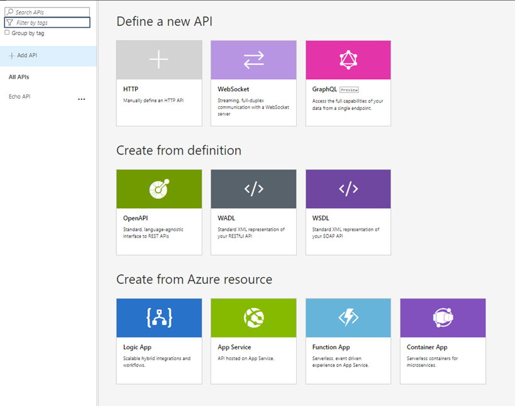The image size is (515, 406).
Task: Select the Function App lightning icon
Action: pos(348,317)
